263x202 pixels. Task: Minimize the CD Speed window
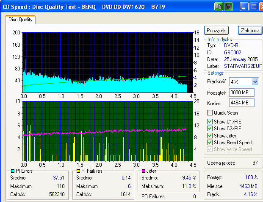point(244,7)
